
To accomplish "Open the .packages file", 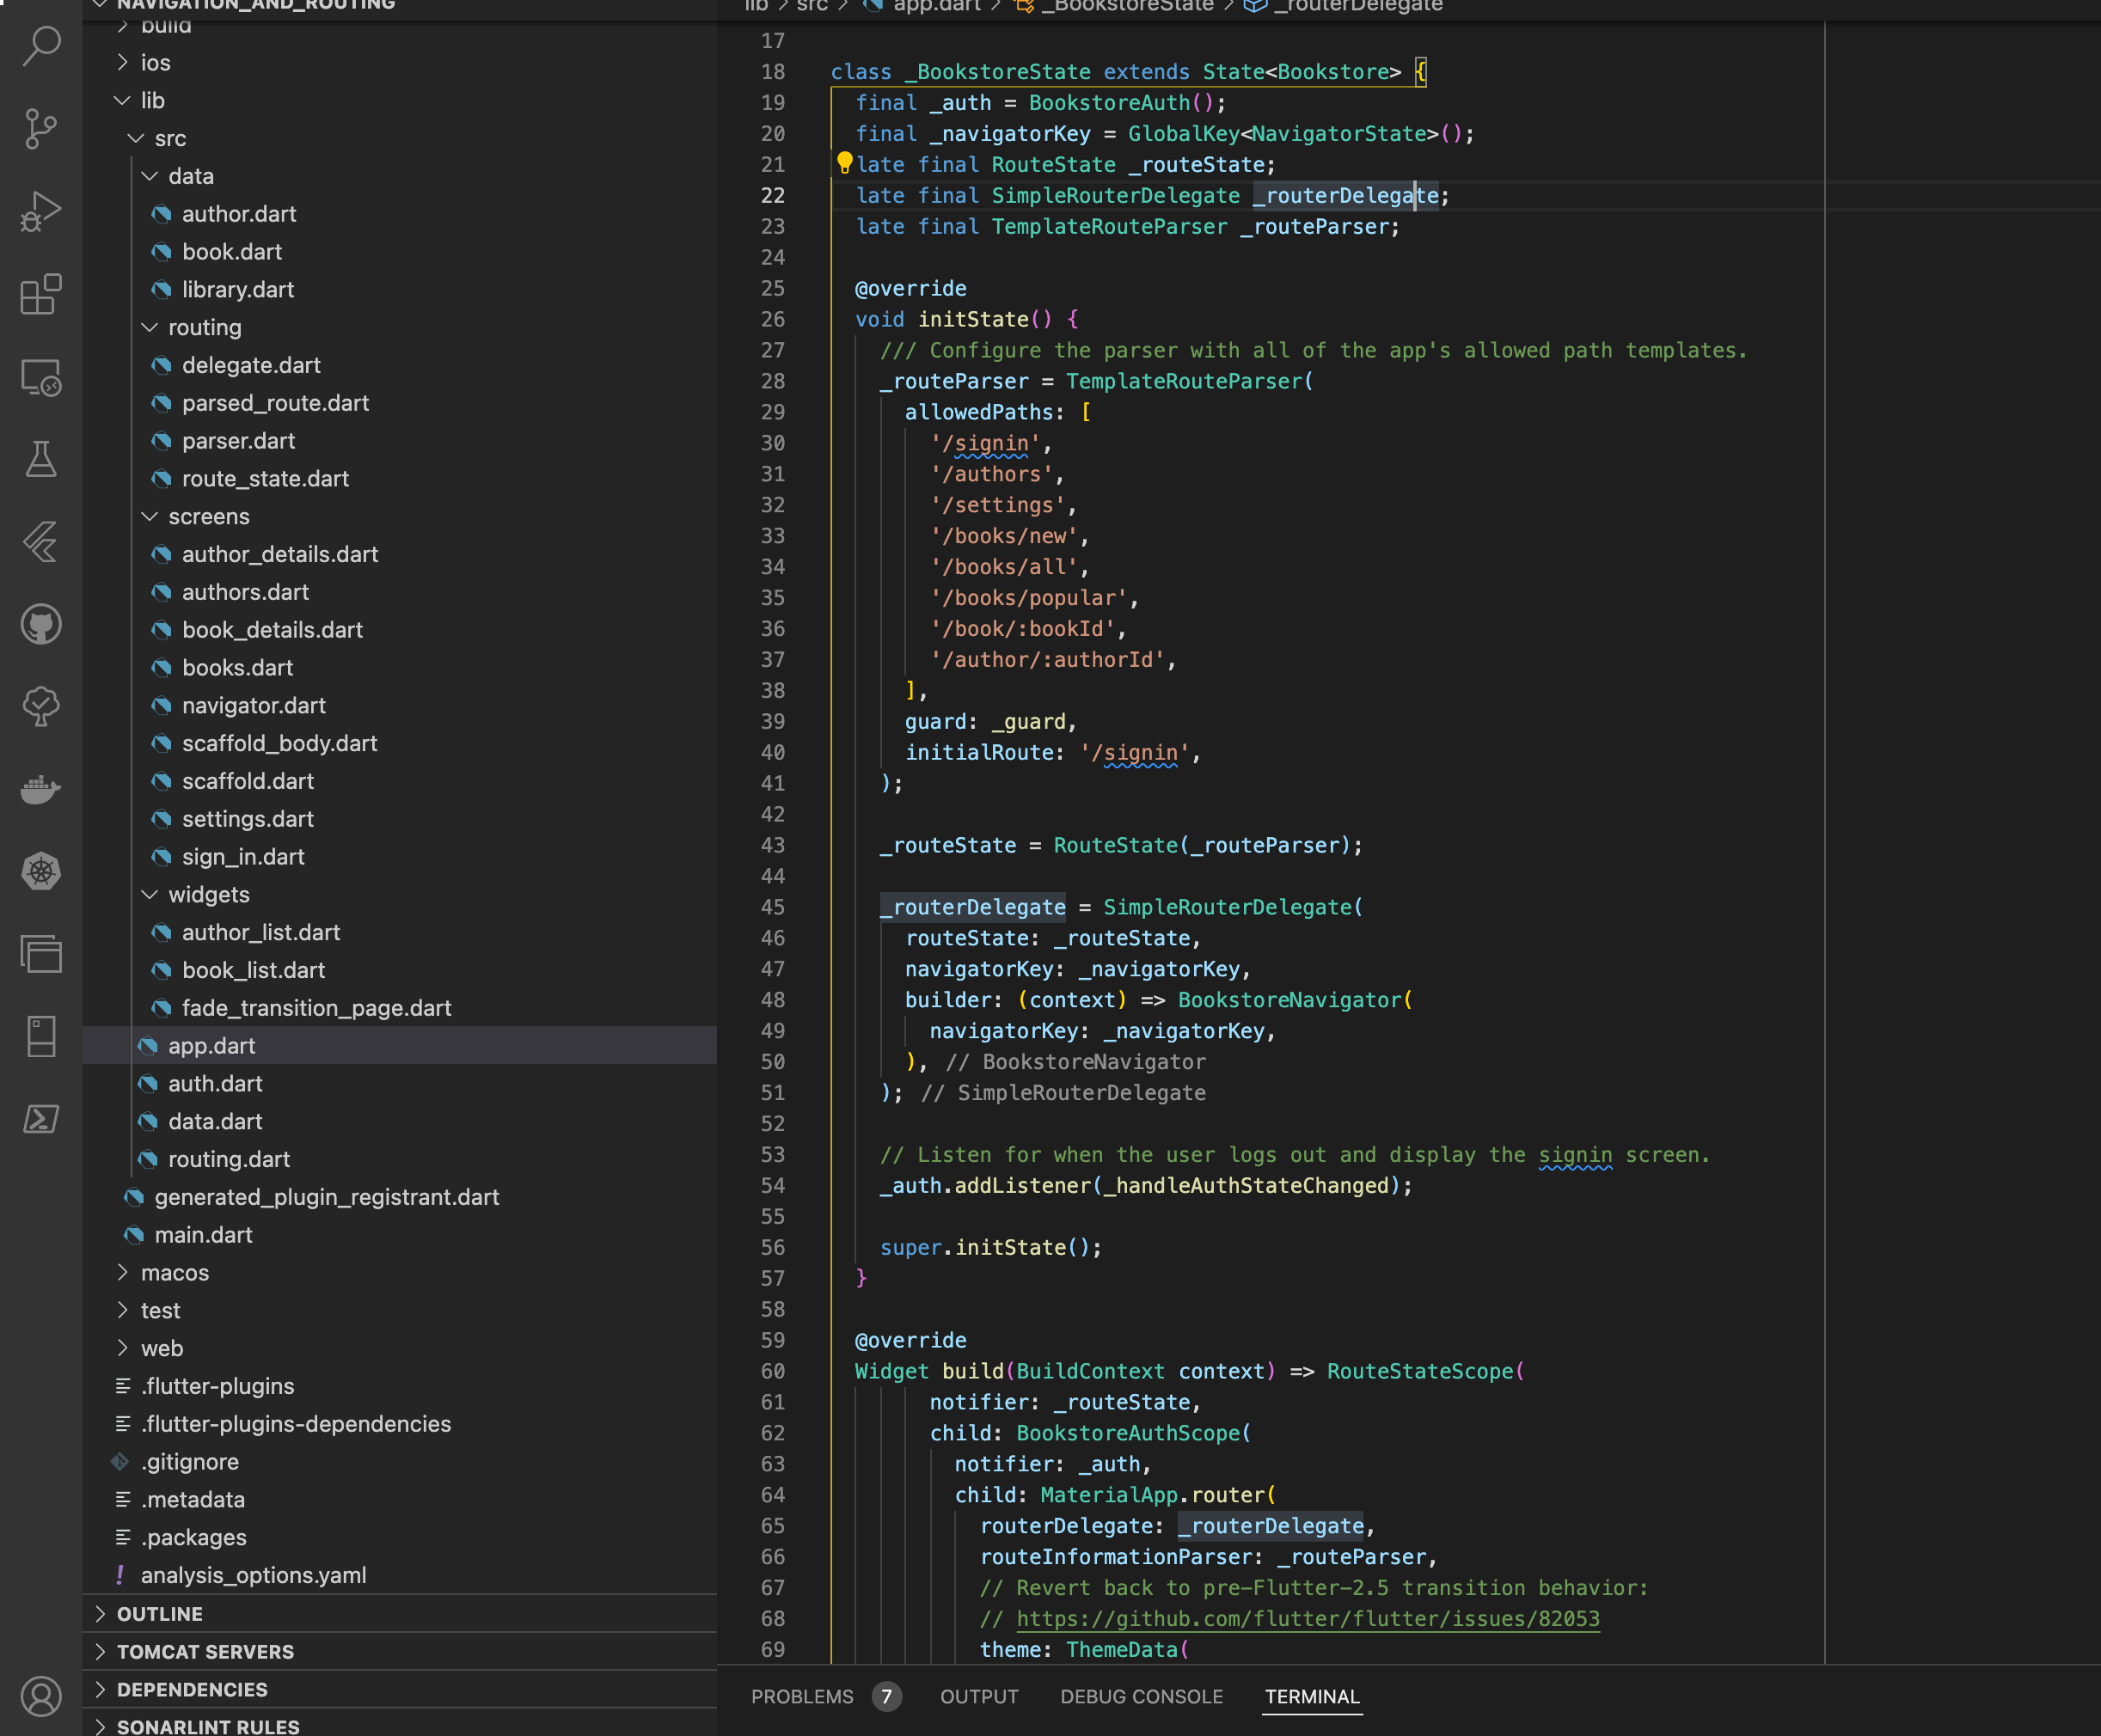I will (194, 1537).
